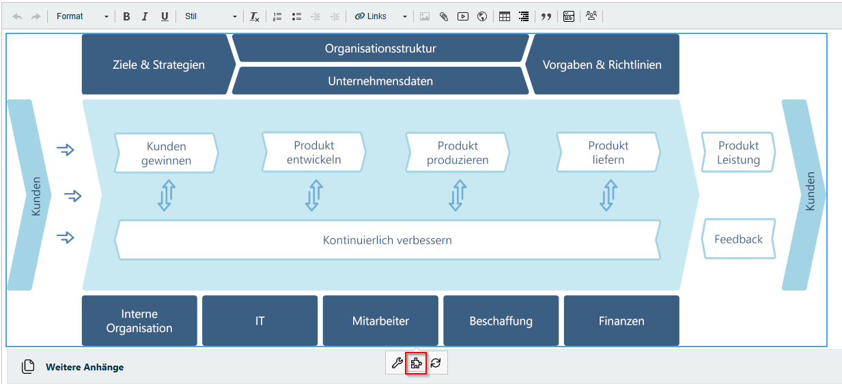
Task: Embed a video
Action: click(x=463, y=16)
